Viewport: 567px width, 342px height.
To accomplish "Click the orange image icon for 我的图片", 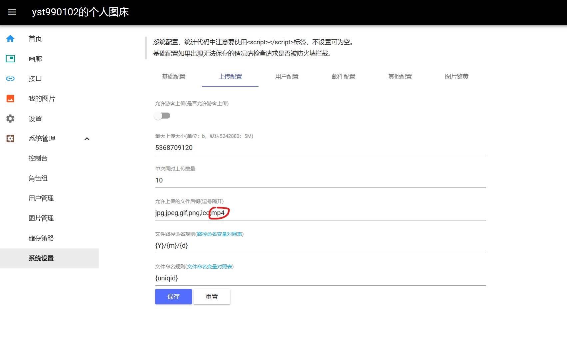I will click(10, 99).
